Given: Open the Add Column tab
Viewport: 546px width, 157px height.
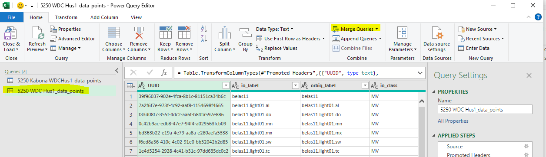Looking at the screenshot, I should (104, 17).
